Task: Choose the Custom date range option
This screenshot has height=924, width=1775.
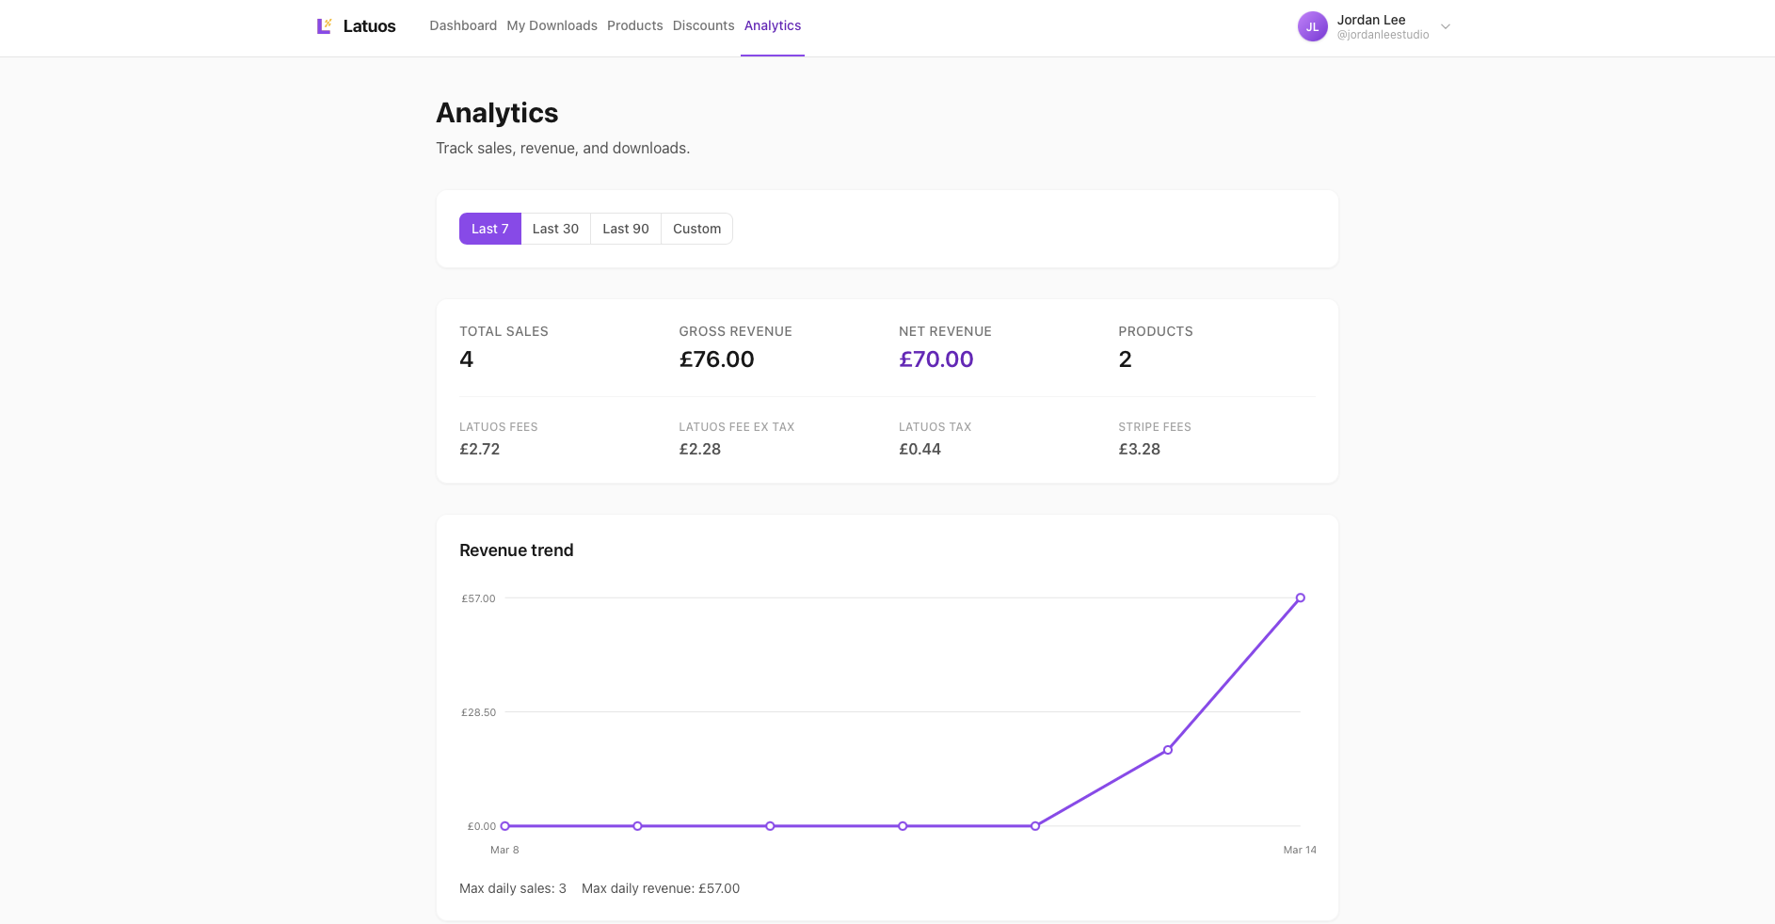Action: [696, 229]
